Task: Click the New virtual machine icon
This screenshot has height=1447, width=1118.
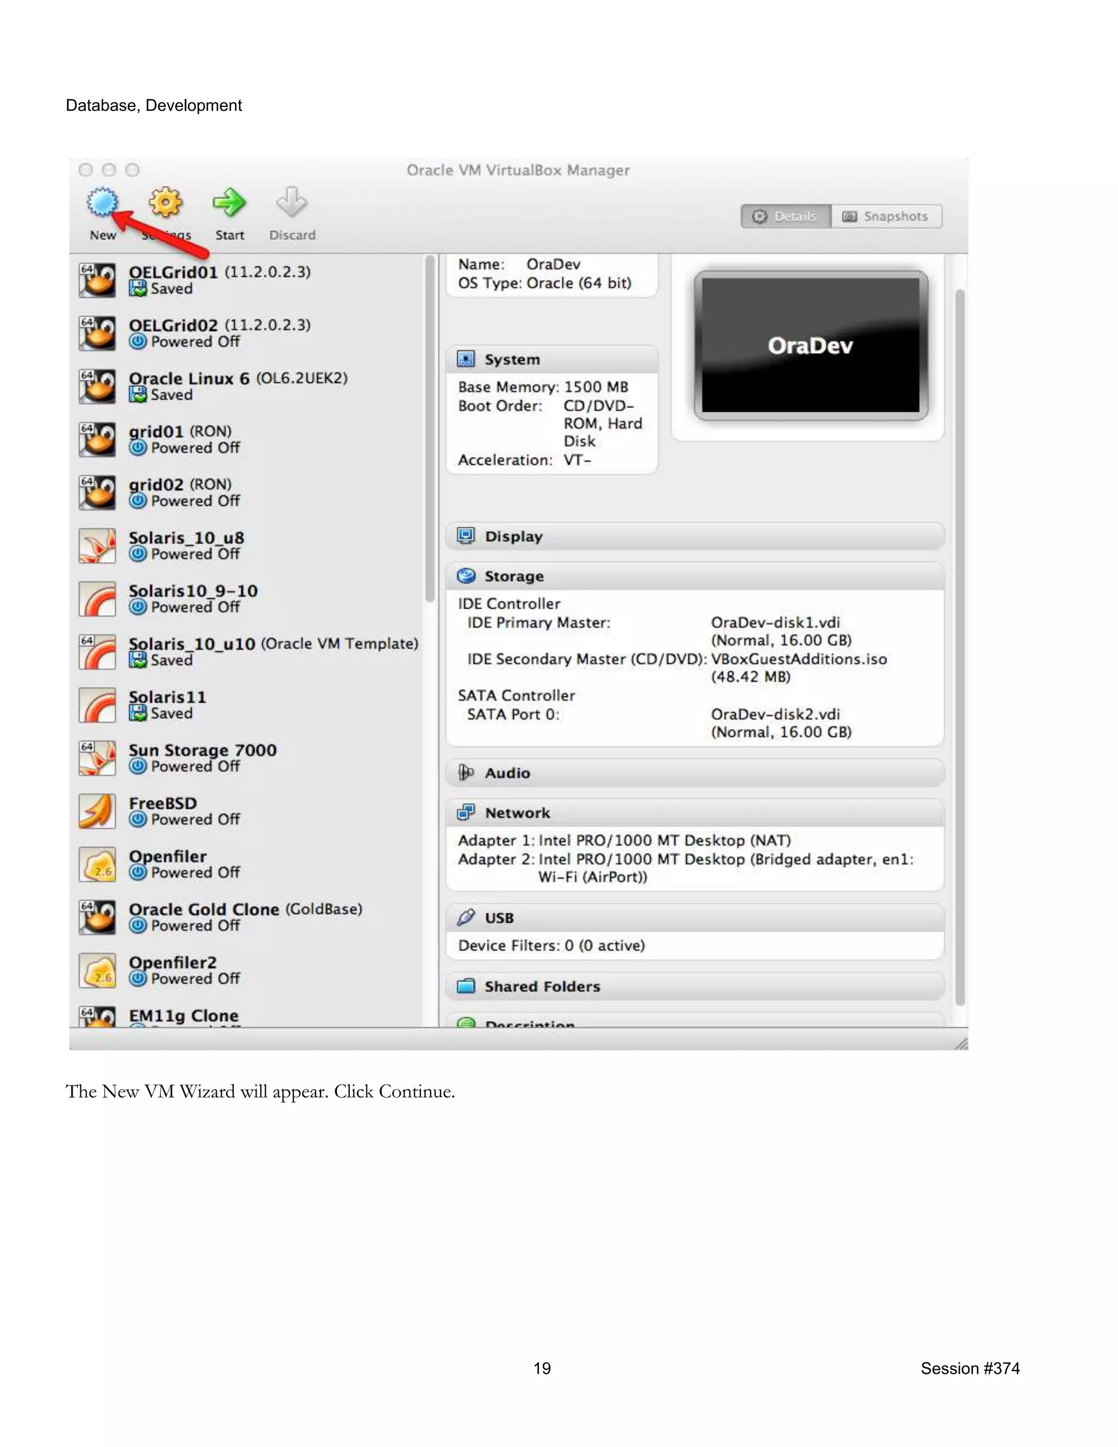Action: pyautogui.click(x=102, y=202)
